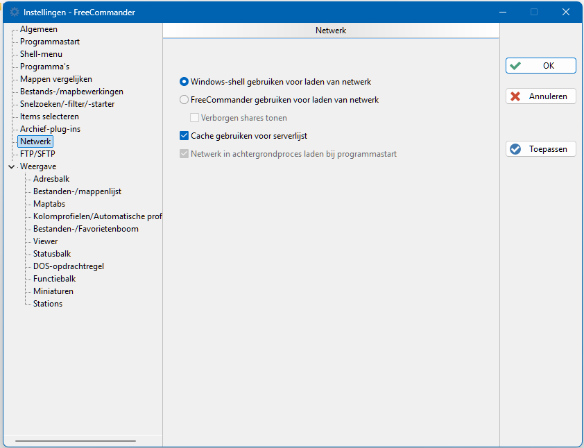Open the Programma's settings page
This screenshot has width=584, height=448.
coord(44,67)
